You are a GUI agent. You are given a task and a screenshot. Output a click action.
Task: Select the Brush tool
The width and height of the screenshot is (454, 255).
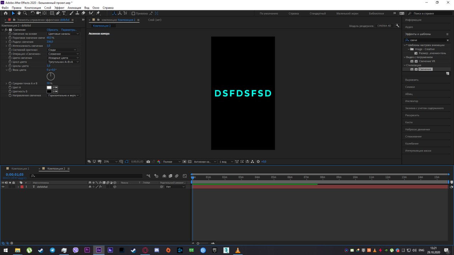[71, 13]
